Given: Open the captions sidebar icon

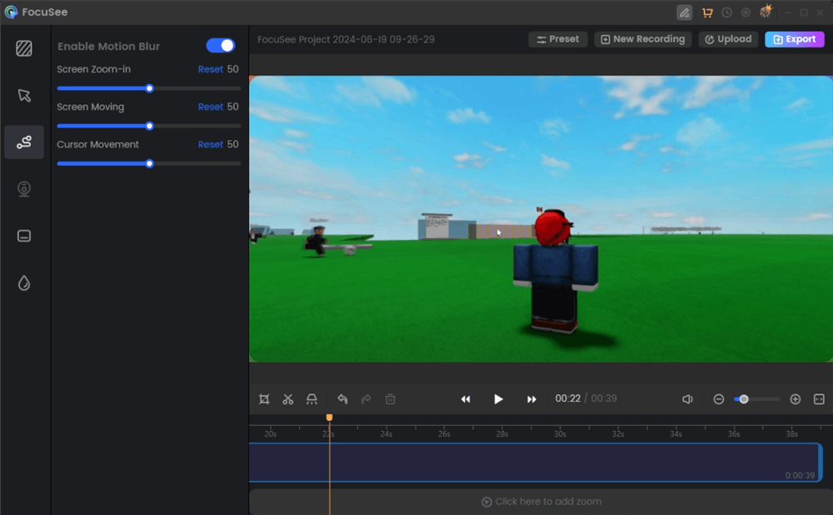Looking at the screenshot, I should coord(24,236).
